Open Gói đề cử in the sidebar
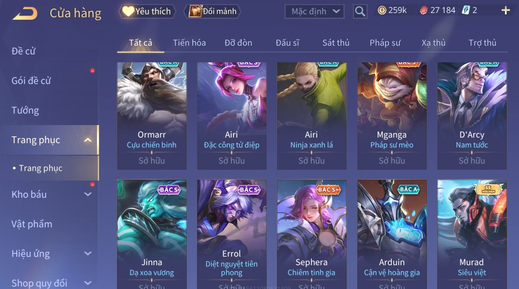Screen dimensions: 519x289 tap(31, 81)
